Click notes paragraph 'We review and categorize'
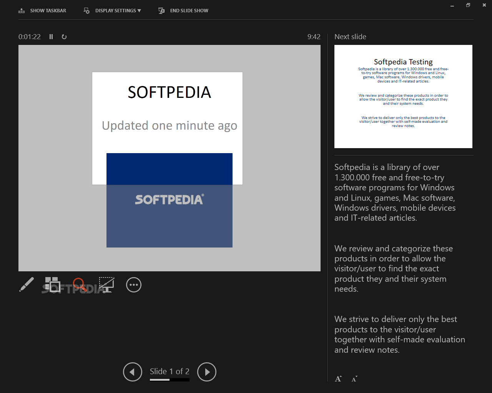This screenshot has width=492, height=393. pyautogui.click(x=394, y=269)
